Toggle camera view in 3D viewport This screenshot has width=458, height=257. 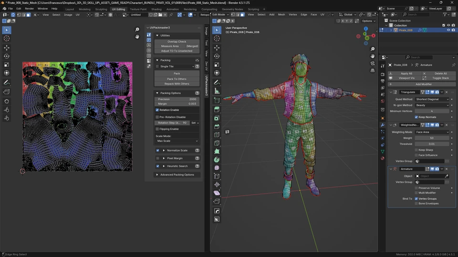click(373, 63)
